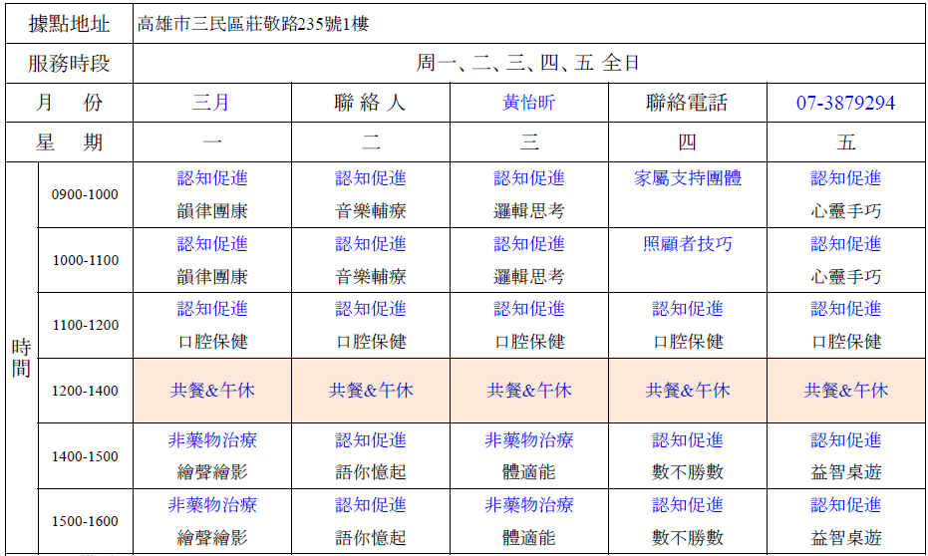Click the 照顧者技巧 cell on Thursday
Viewport: 928px width, 556px height.
(x=688, y=244)
